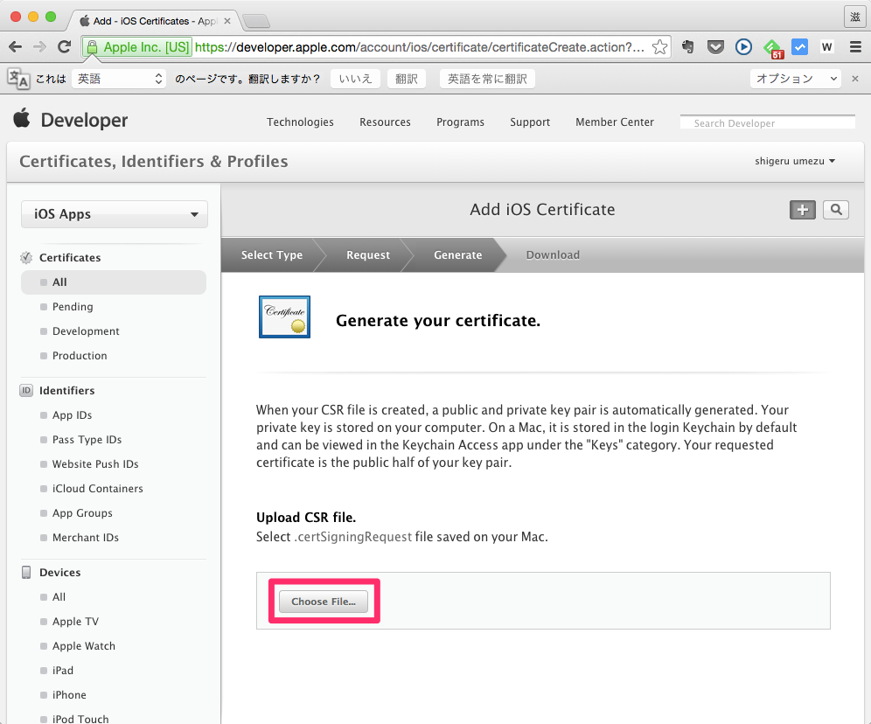Open the オプション dropdown

pyautogui.click(x=796, y=79)
